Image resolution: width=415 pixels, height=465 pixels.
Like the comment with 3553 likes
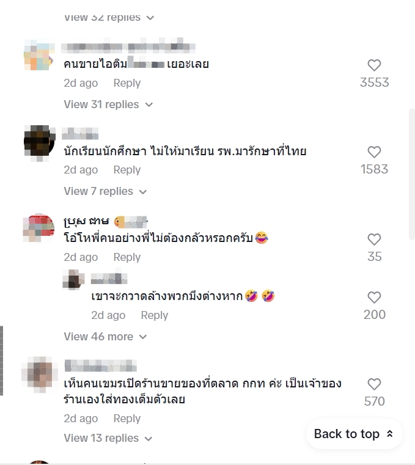(x=374, y=65)
